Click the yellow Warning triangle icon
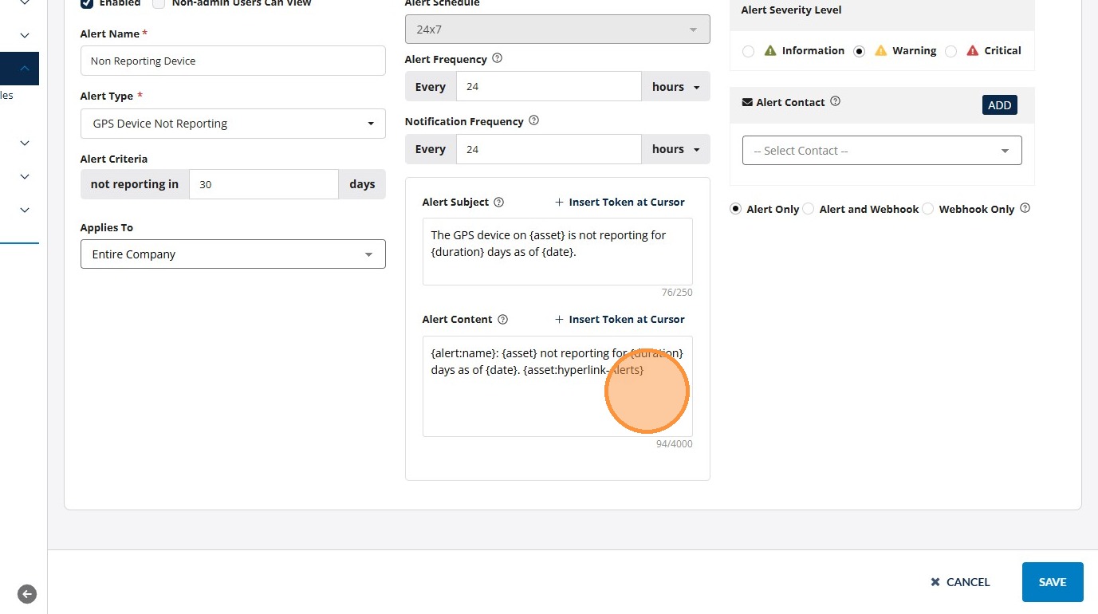1098x614 pixels. click(x=880, y=50)
